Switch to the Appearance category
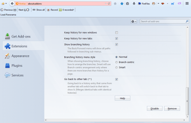The height and width of the screenshot is (123, 191). (x=23, y=56)
